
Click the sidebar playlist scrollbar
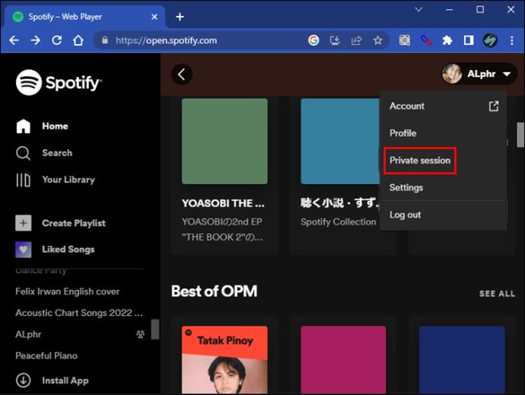(x=154, y=329)
